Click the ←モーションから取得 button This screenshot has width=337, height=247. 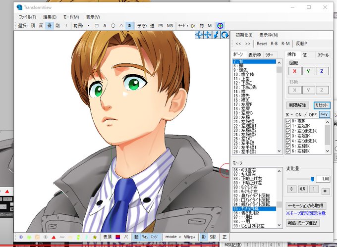[306, 206]
